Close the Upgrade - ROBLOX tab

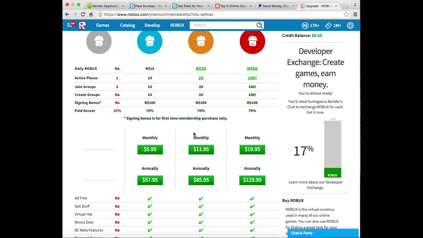(336, 6)
